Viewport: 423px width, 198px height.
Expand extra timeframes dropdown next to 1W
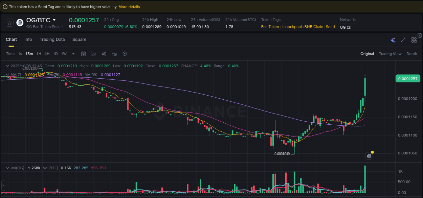tap(73, 53)
